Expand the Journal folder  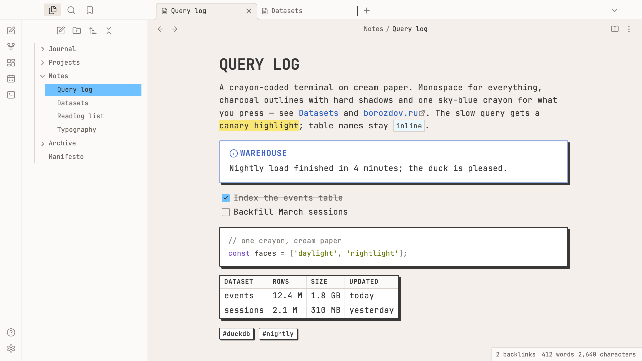click(43, 49)
